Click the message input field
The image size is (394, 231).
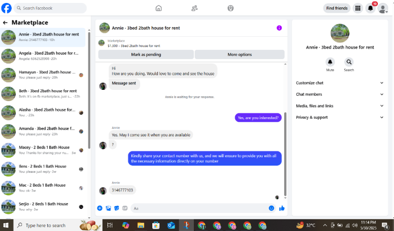click(200, 209)
